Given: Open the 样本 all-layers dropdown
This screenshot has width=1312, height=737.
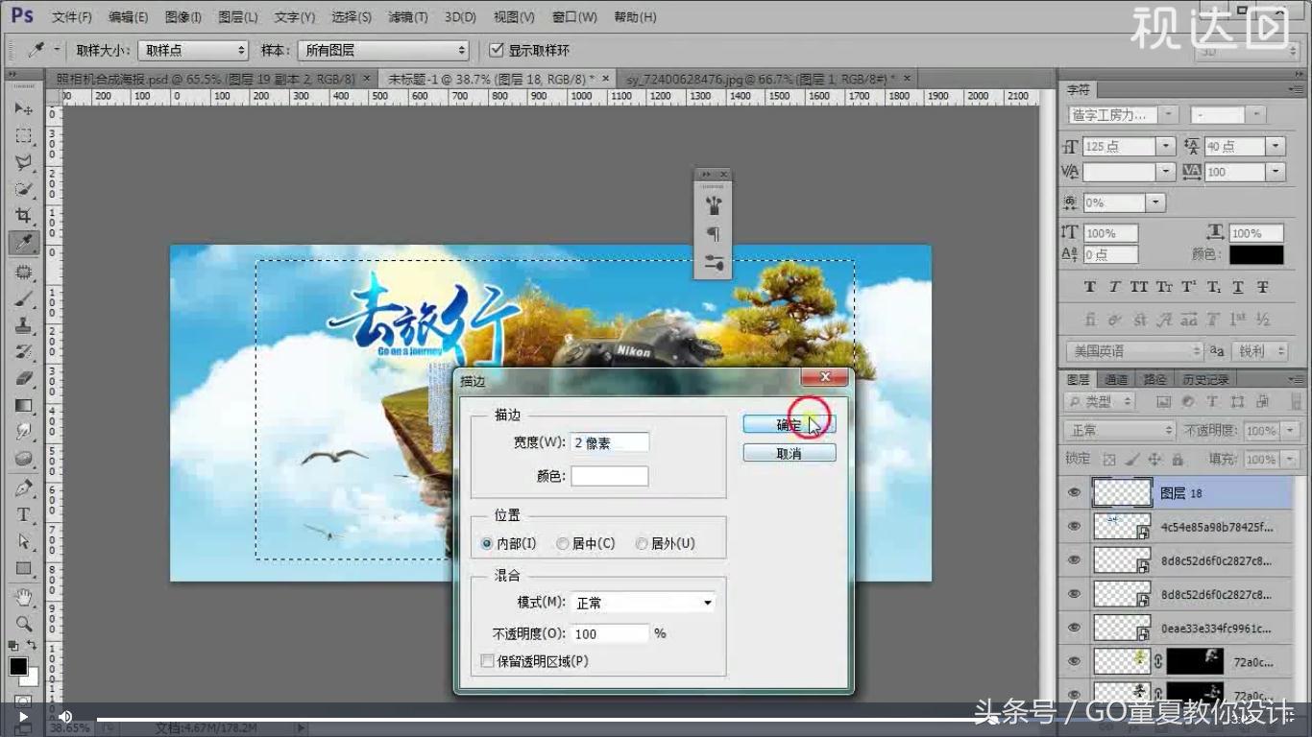Looking at the screenshot, I should [x=382, y=50].
